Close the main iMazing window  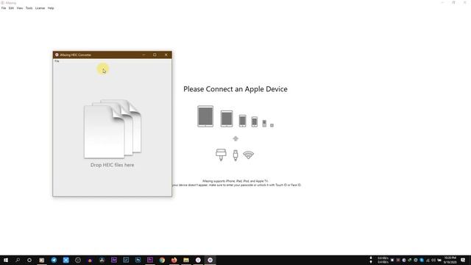[465, 2]
